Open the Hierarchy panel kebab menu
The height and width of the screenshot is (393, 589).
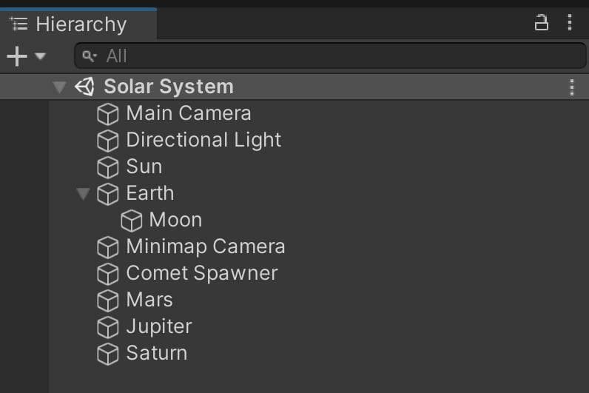[570, 22]
